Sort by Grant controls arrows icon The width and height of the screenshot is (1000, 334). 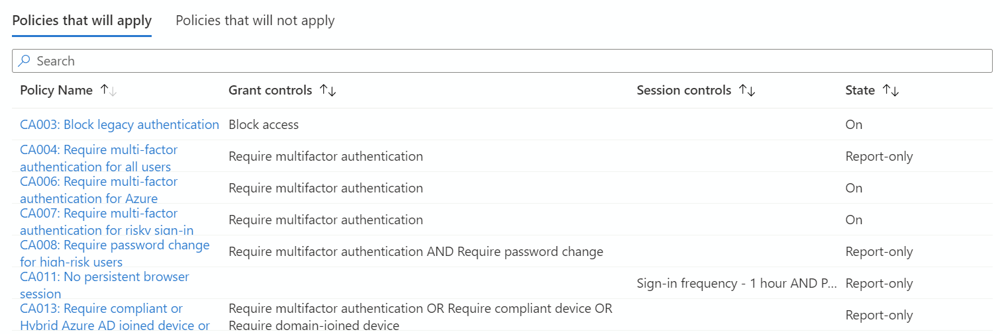328,90
